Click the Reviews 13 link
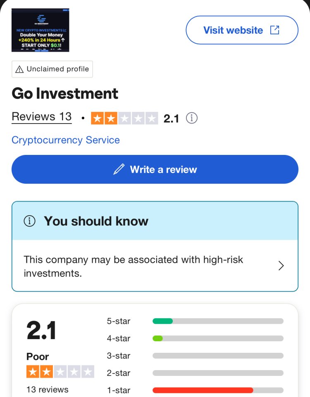 (x=42, y=117)
